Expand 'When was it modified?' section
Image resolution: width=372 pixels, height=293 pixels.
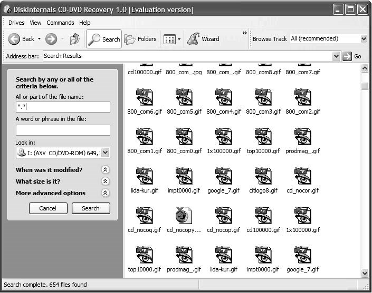click(x=105, y=170)
